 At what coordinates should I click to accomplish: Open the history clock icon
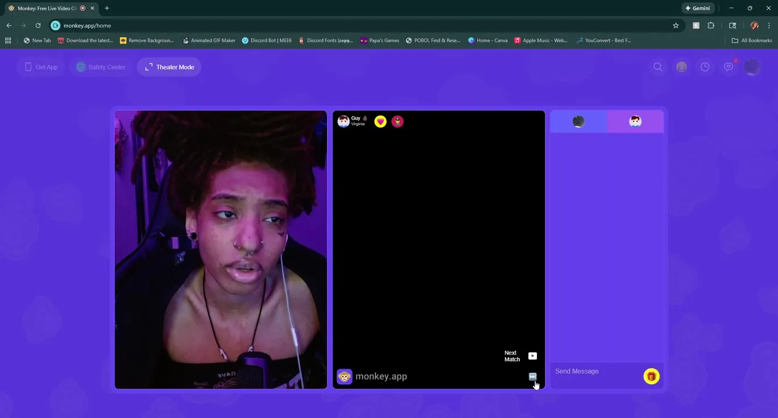coord(705,67)
